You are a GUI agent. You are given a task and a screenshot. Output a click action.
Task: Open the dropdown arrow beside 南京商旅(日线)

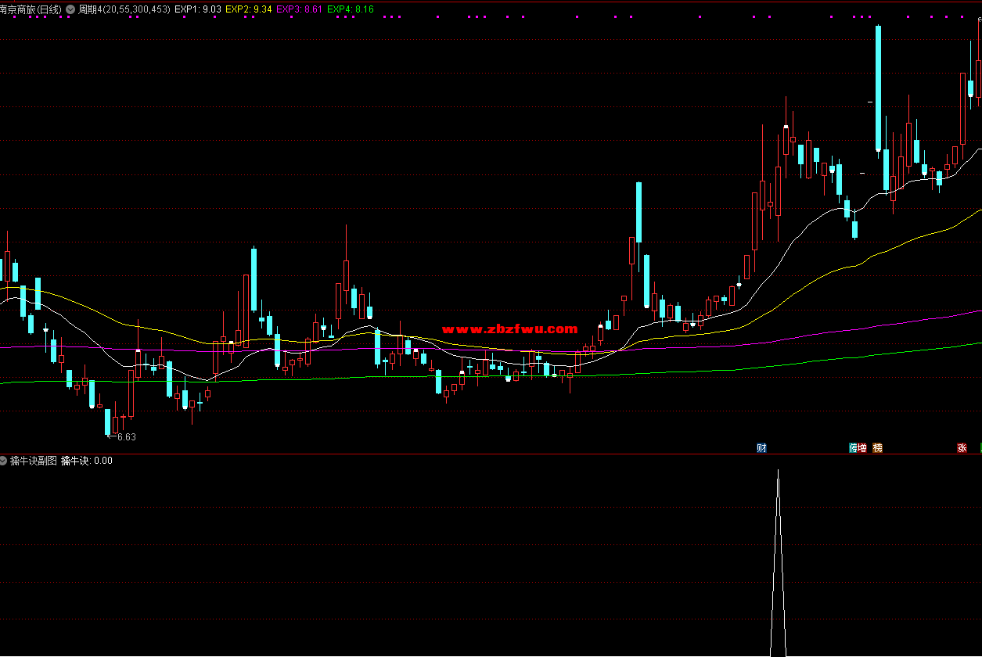pos(70,9)
